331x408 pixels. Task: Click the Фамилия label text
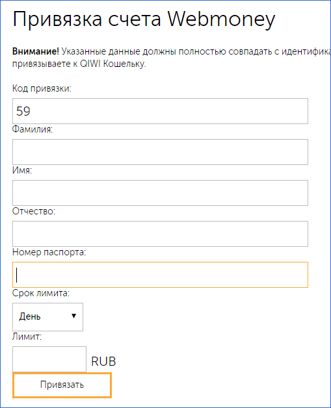[33, 129]
